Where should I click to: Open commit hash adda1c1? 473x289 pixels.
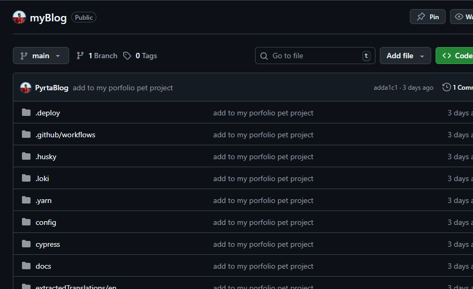[385, 88]
